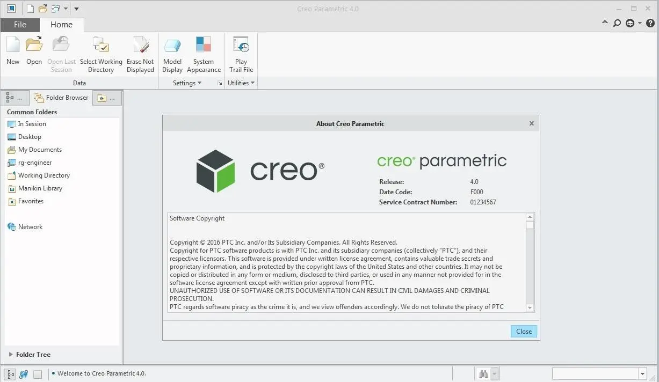Choose Select Working Directory
Image resolution: width=659 pixels, height=382 pixels.
pos(101,54)
